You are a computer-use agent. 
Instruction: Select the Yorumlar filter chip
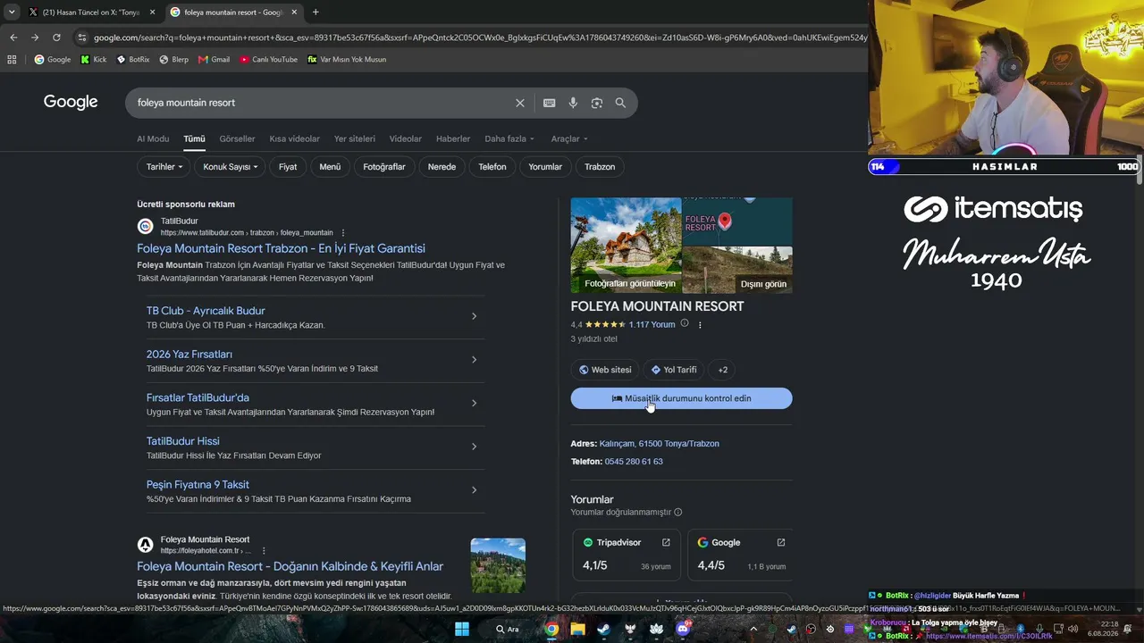(545, 167)
